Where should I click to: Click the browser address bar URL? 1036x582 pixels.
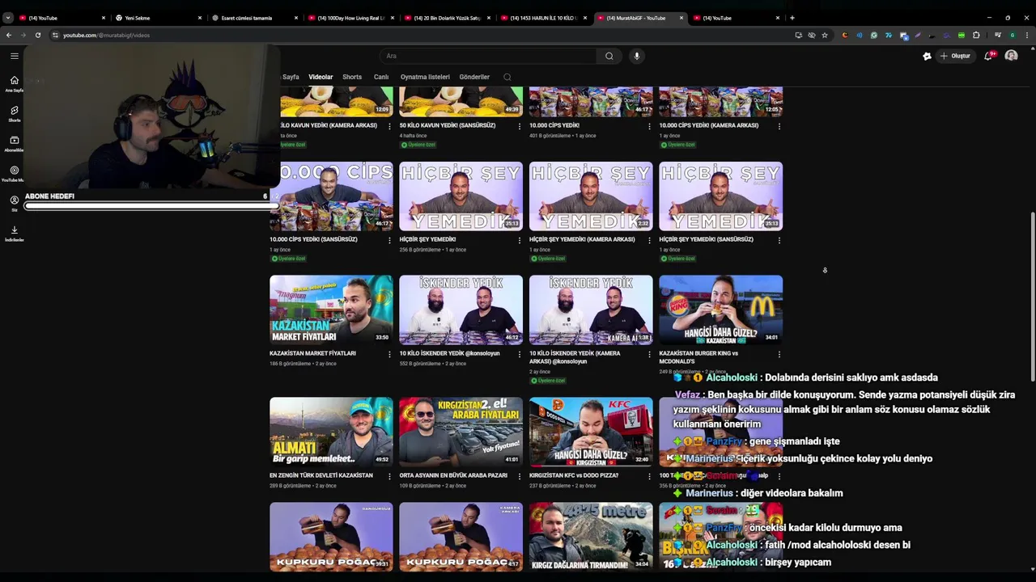click(x=106, y=35)
